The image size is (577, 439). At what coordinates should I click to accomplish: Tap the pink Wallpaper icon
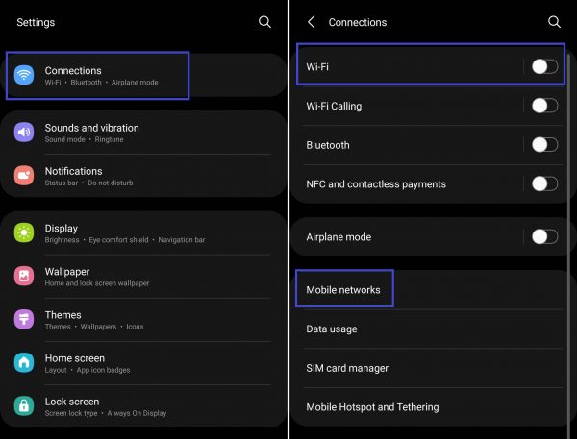click(x=25, y=277)
